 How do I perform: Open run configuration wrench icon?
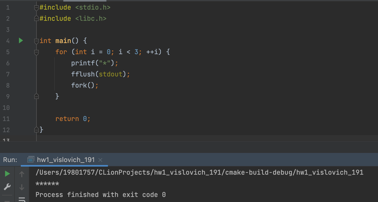tap(7, 187)
